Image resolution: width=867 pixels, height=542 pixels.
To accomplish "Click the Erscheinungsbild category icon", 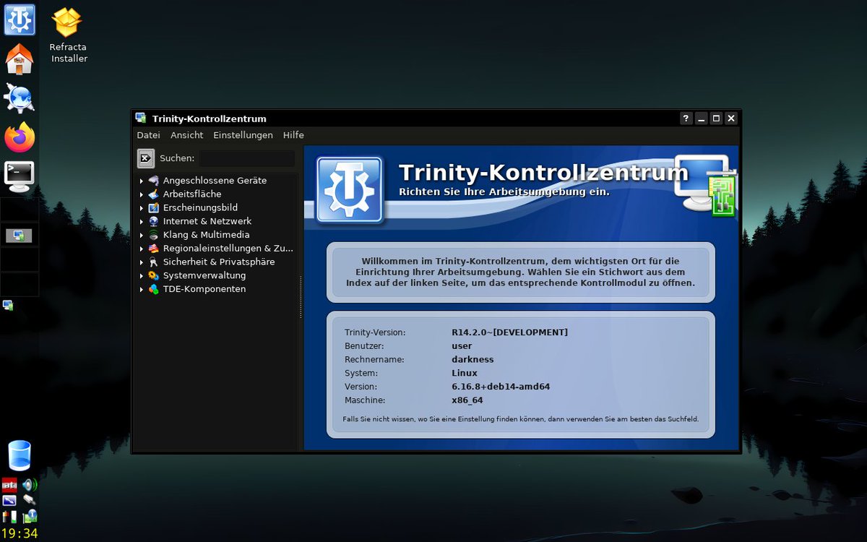I will [153, 207].
